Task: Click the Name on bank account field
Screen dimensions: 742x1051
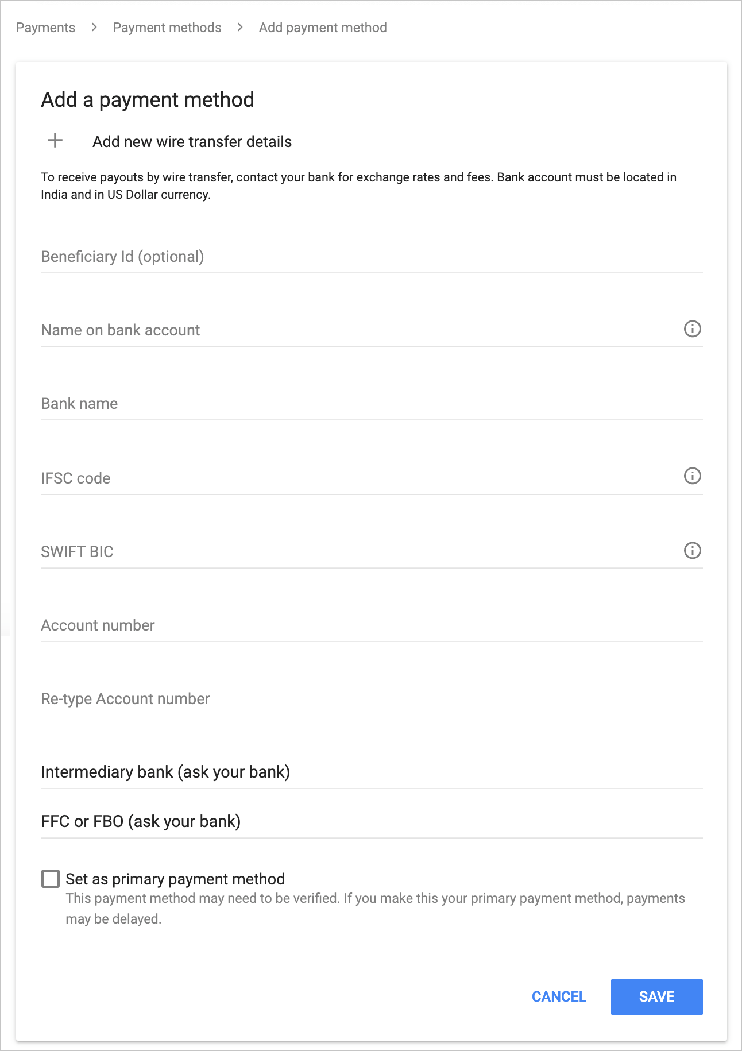Action: (356, 331)
